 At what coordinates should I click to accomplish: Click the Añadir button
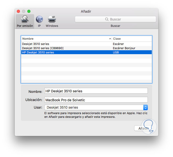pyautogui.click(x=144, y=128)
